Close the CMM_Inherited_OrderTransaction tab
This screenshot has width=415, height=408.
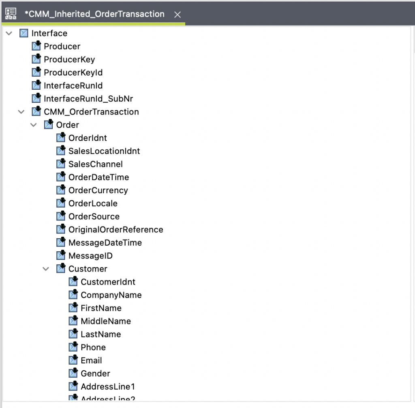(178, 15)
